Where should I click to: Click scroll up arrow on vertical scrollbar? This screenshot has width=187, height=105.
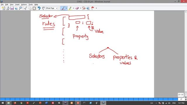click(x=186, y=12)
